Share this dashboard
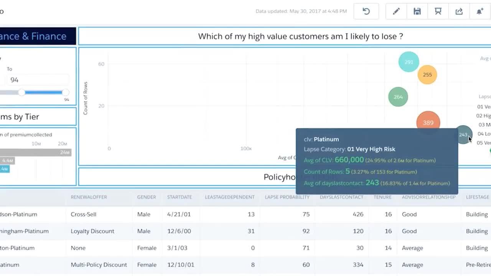 (x=459, y=11)
